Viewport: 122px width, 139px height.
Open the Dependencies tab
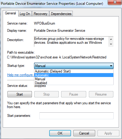point(61,14)
